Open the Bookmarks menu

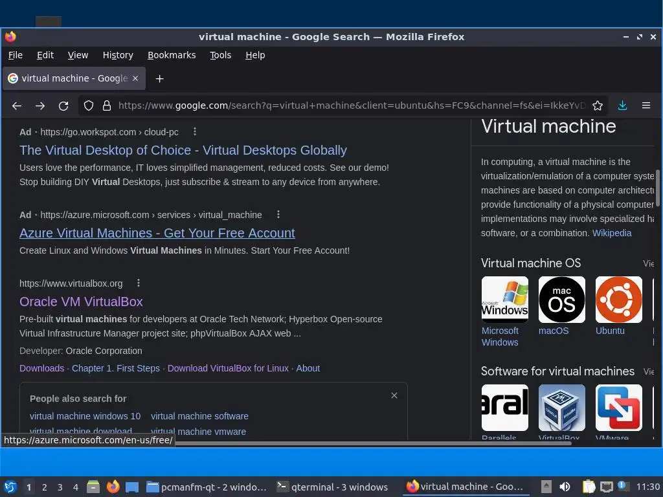coord(172,55)
